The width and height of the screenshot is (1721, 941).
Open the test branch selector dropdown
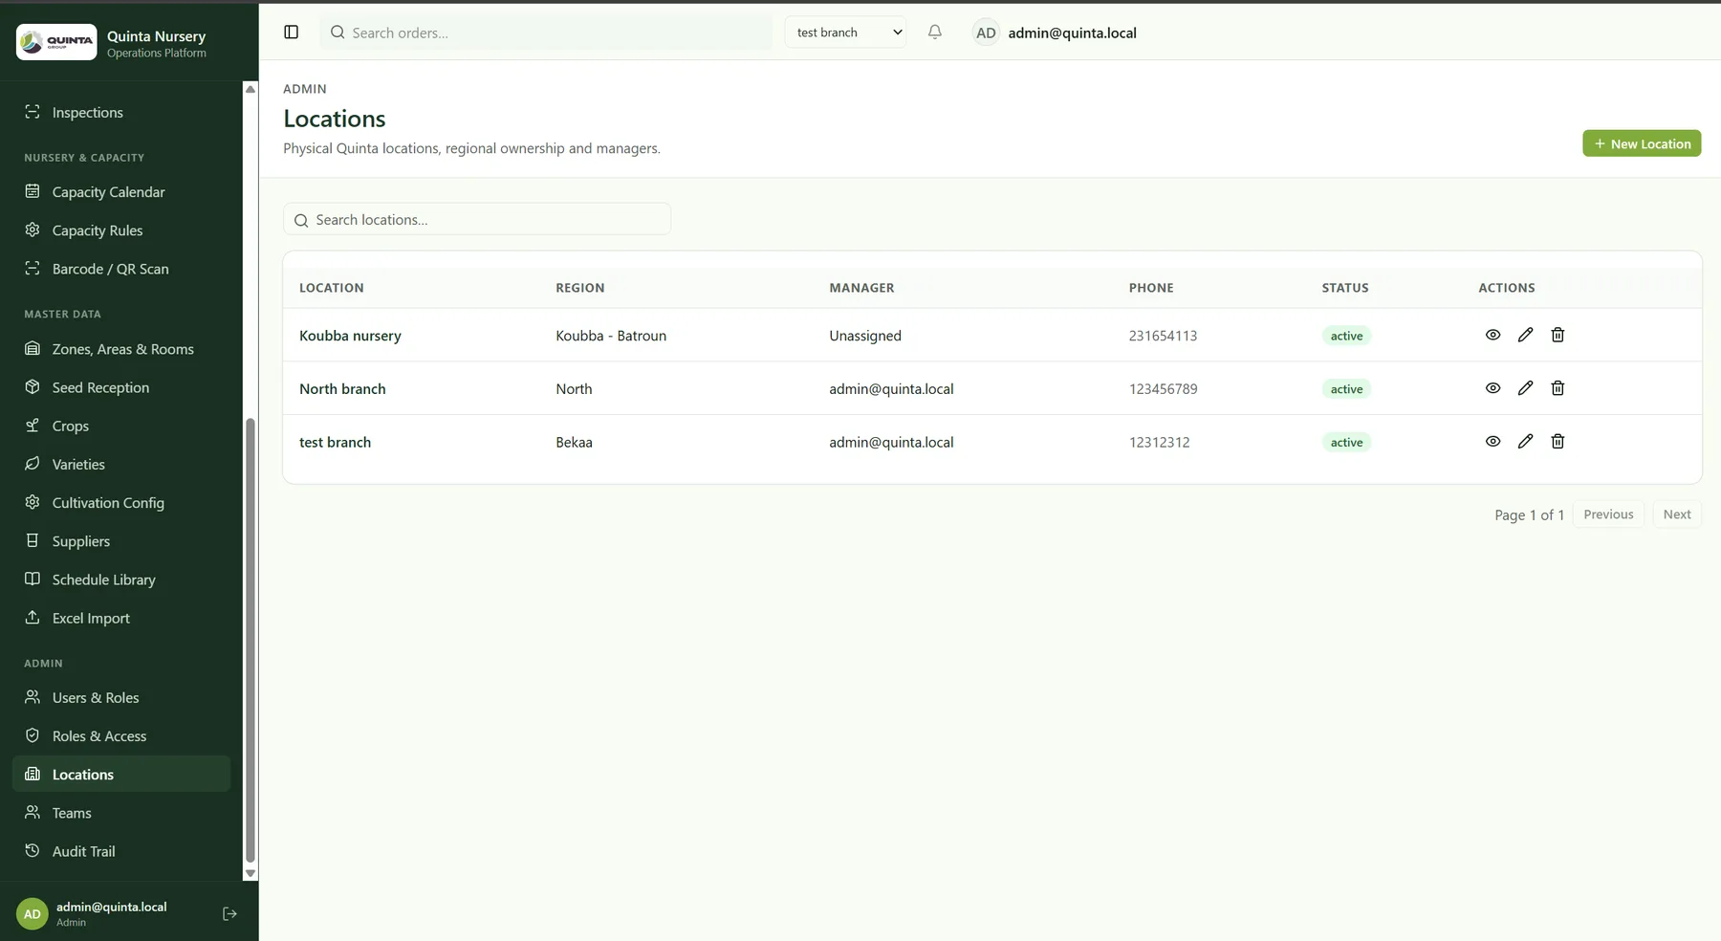[x=846, y=33]
